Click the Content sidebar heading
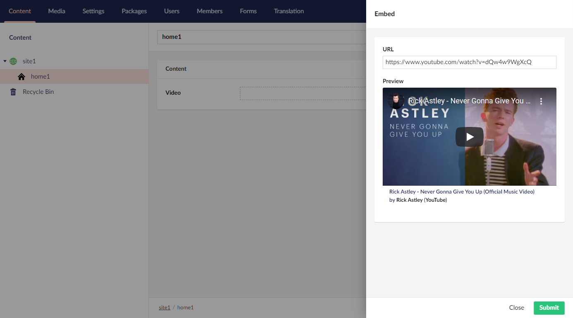 20,38
